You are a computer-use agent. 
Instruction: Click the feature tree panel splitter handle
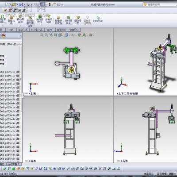click(23, 95)
